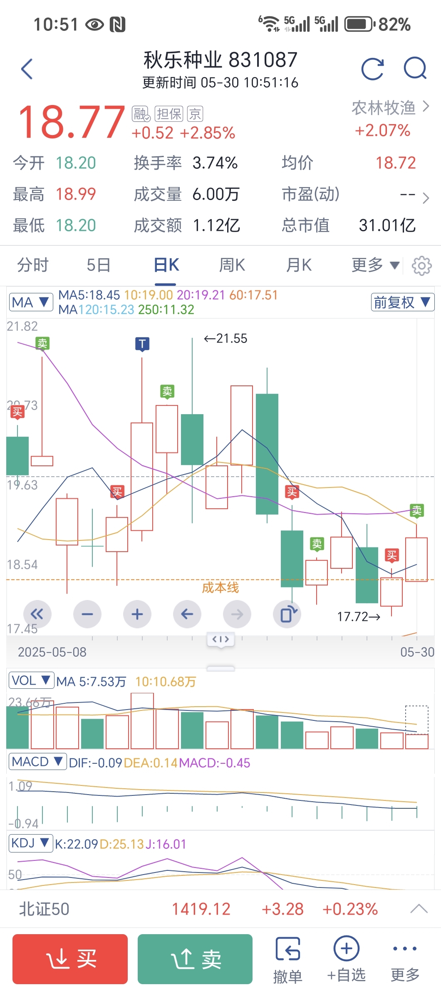Zoom in chart with plus button
Screen dimensions: 441x990
click(137, 614)
